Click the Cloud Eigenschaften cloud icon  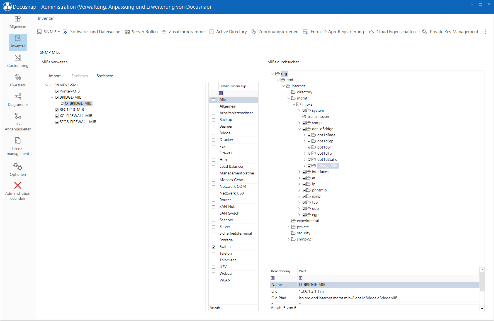pyautogui.click(x=371, y=32)
